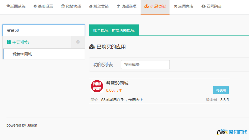Click the lifebuoy icon beside 微站功能
The height and width of the screenshot is (140, 249).
pyautogui.click(x=63, y=6)
